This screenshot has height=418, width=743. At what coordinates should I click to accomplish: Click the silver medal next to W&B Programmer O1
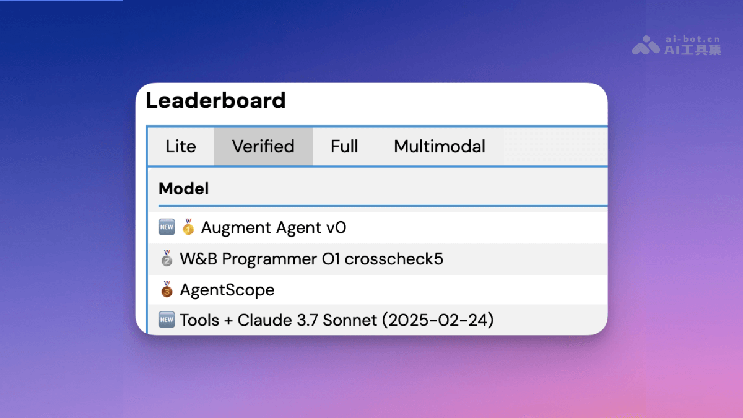166,259
